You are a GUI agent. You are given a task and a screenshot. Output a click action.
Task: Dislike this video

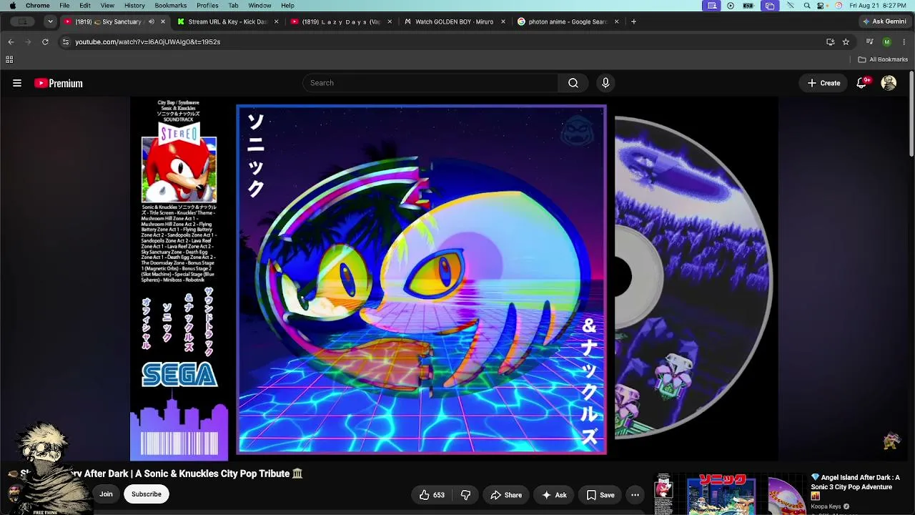(465, 495)
